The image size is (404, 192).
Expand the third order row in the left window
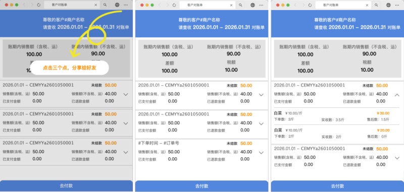126,152
